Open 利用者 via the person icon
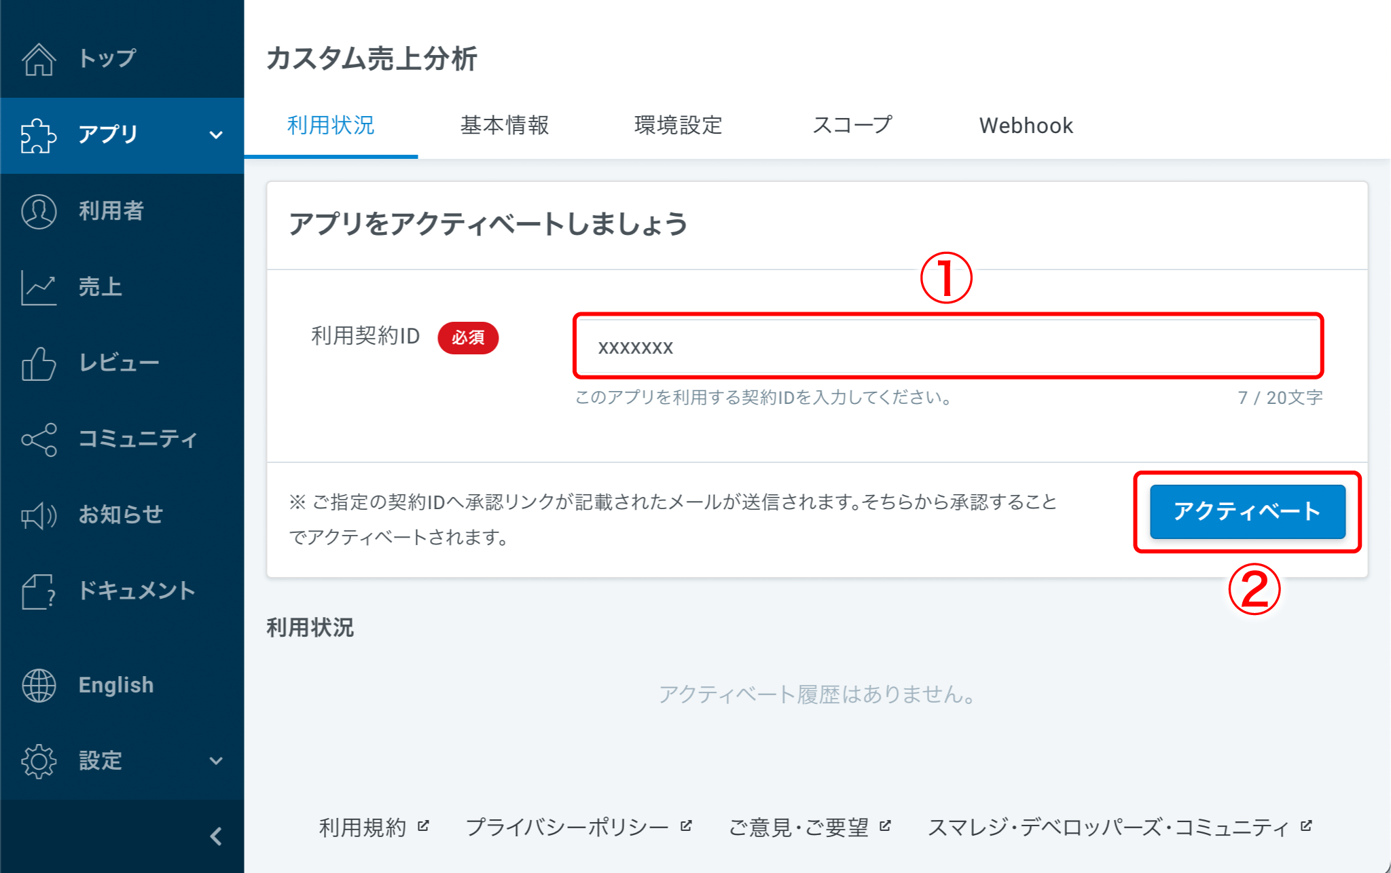1391x873 pixels. [x=39, y=211]
